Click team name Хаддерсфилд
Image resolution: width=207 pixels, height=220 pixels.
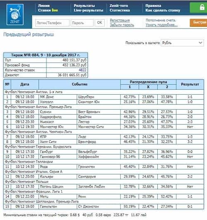pos(51,117)
